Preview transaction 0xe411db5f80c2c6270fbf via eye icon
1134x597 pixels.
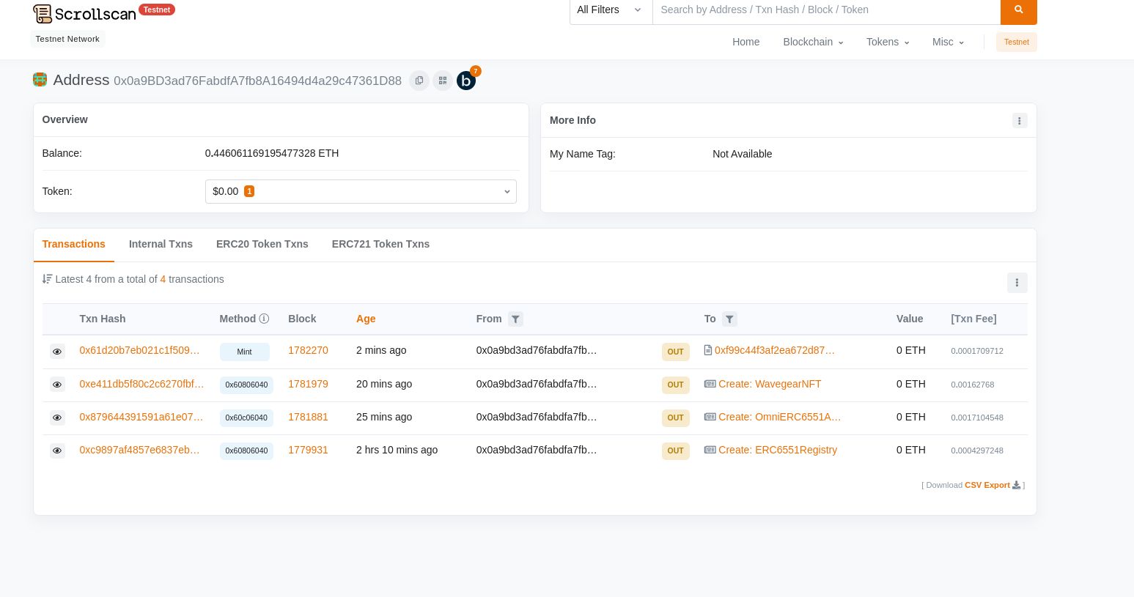click(x=57, y=385)
